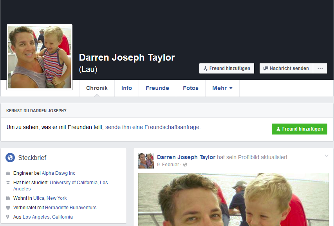334x226 pixels.
Task: Click the small post author avatar
Action: [146, 161]
